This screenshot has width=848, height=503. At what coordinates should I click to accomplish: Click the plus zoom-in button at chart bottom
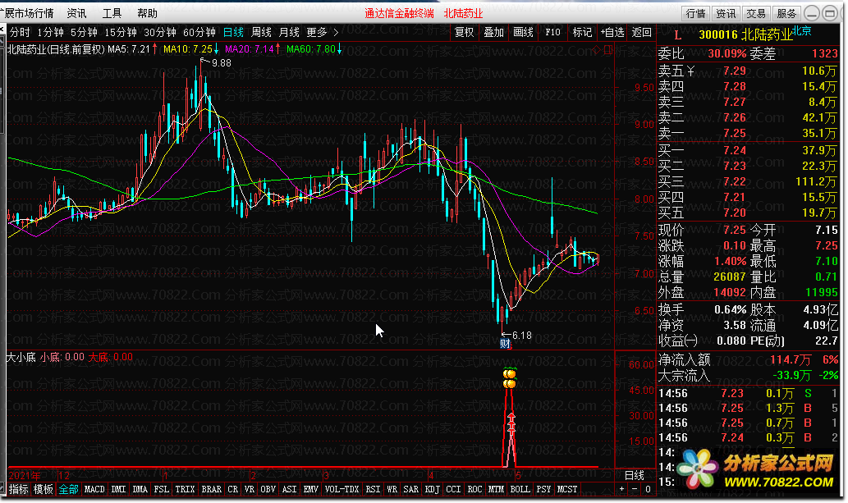point(622,489)
